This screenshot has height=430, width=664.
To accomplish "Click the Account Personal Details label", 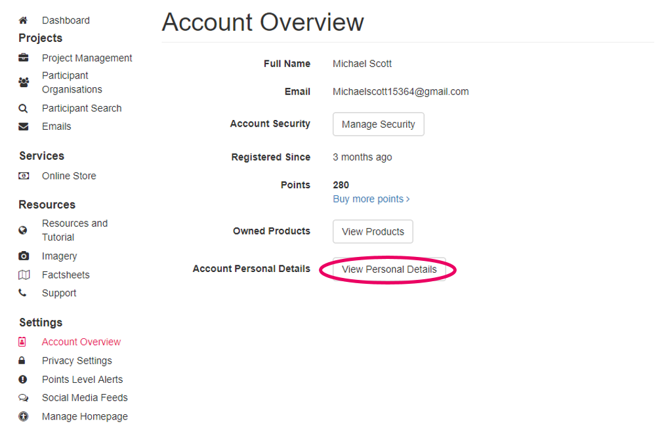I will (251, 269).
